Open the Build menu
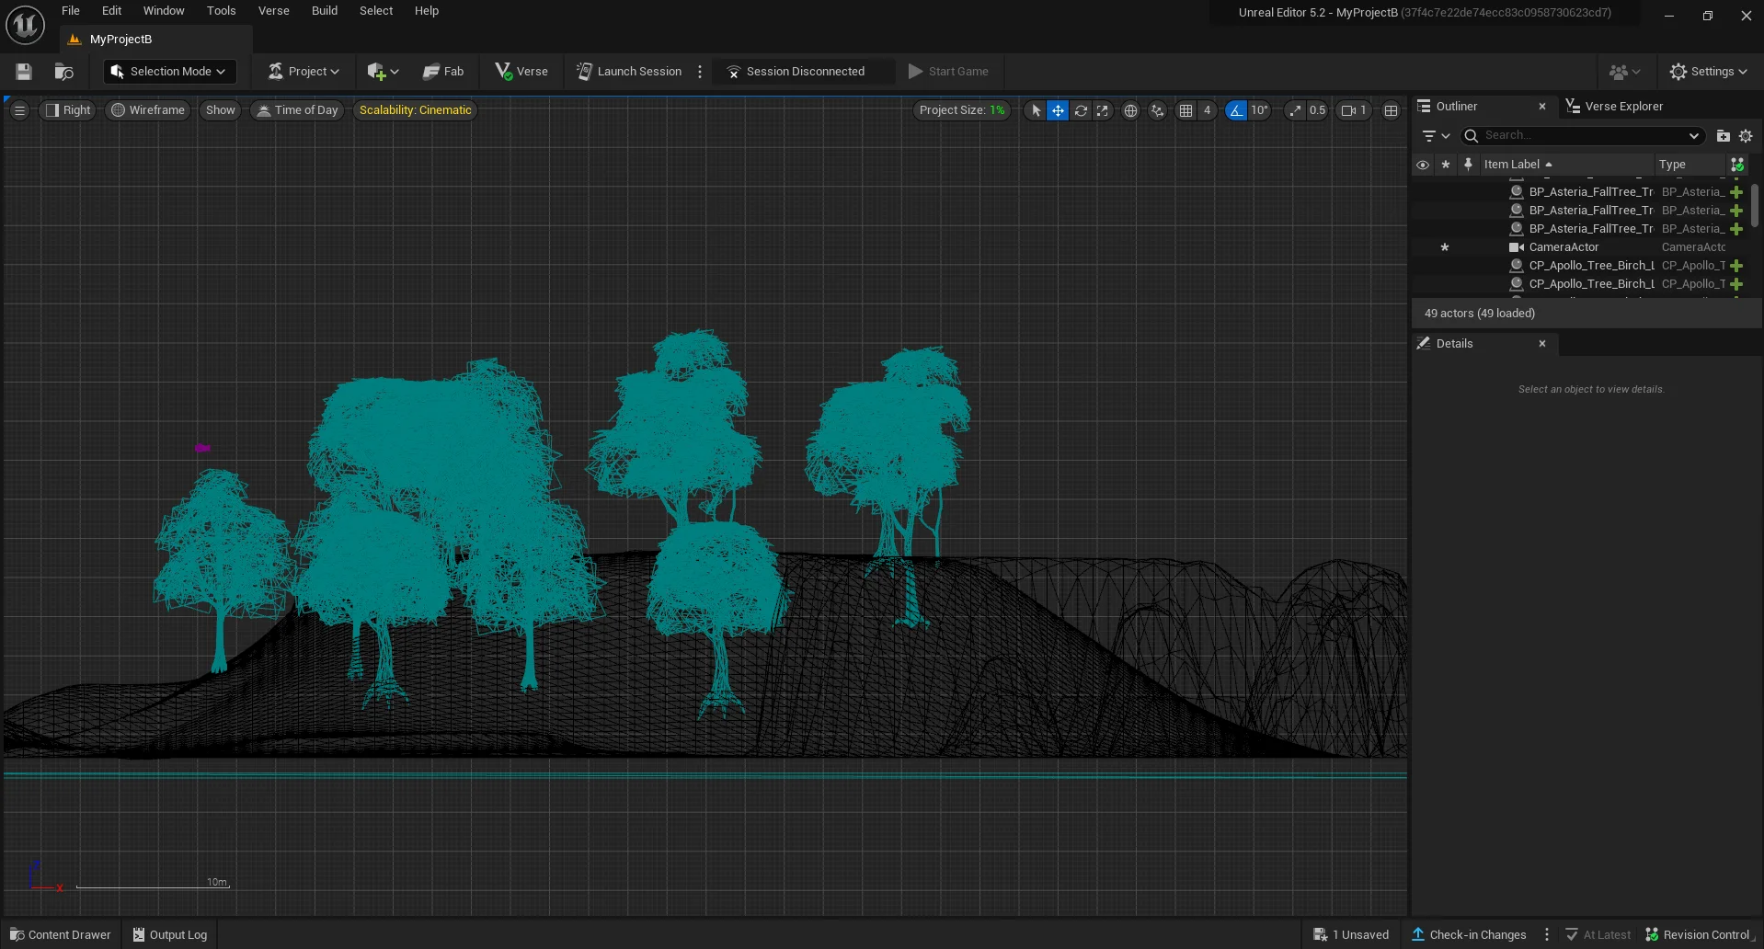The height and width of the screenshot is (949, 1764). click(324, 11)
